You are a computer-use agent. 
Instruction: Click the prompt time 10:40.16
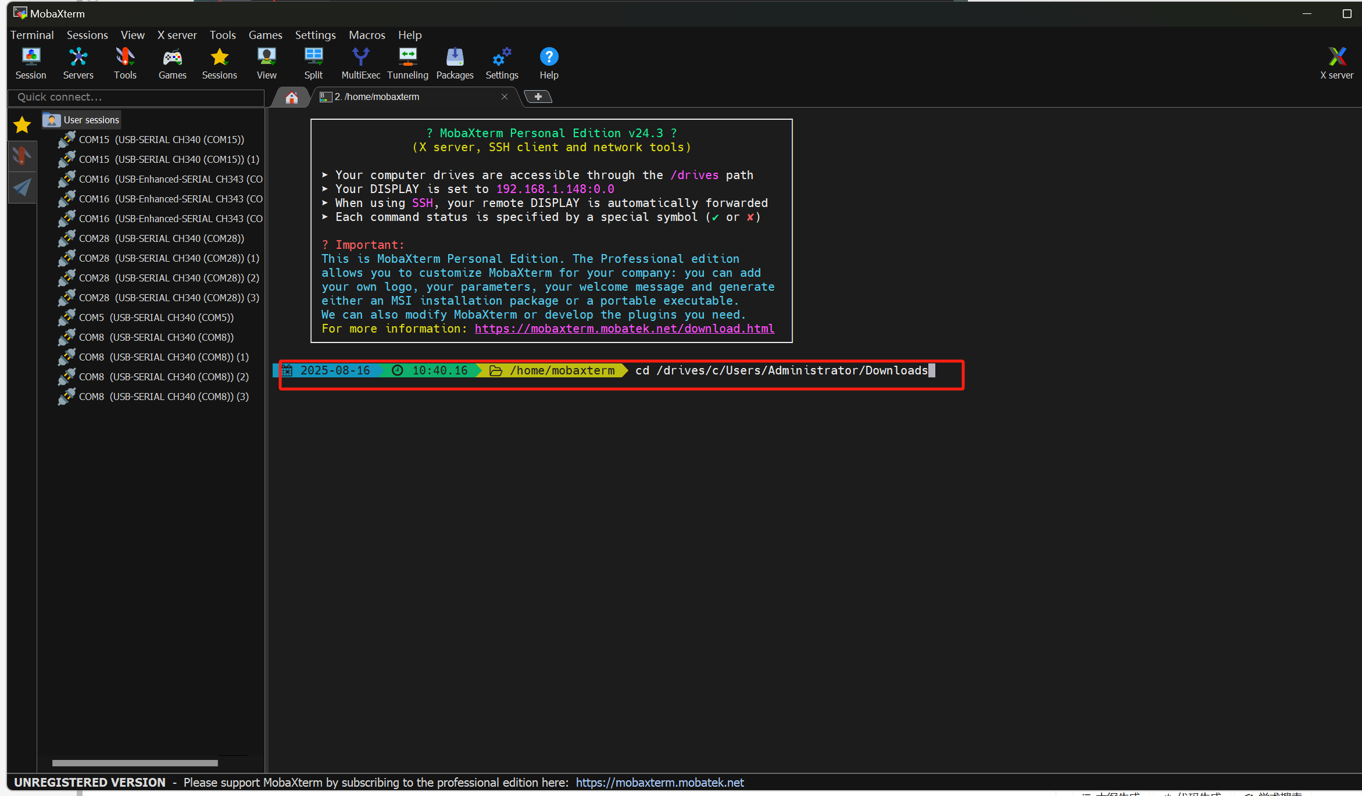pyautogui.click(x=440, y=370)
